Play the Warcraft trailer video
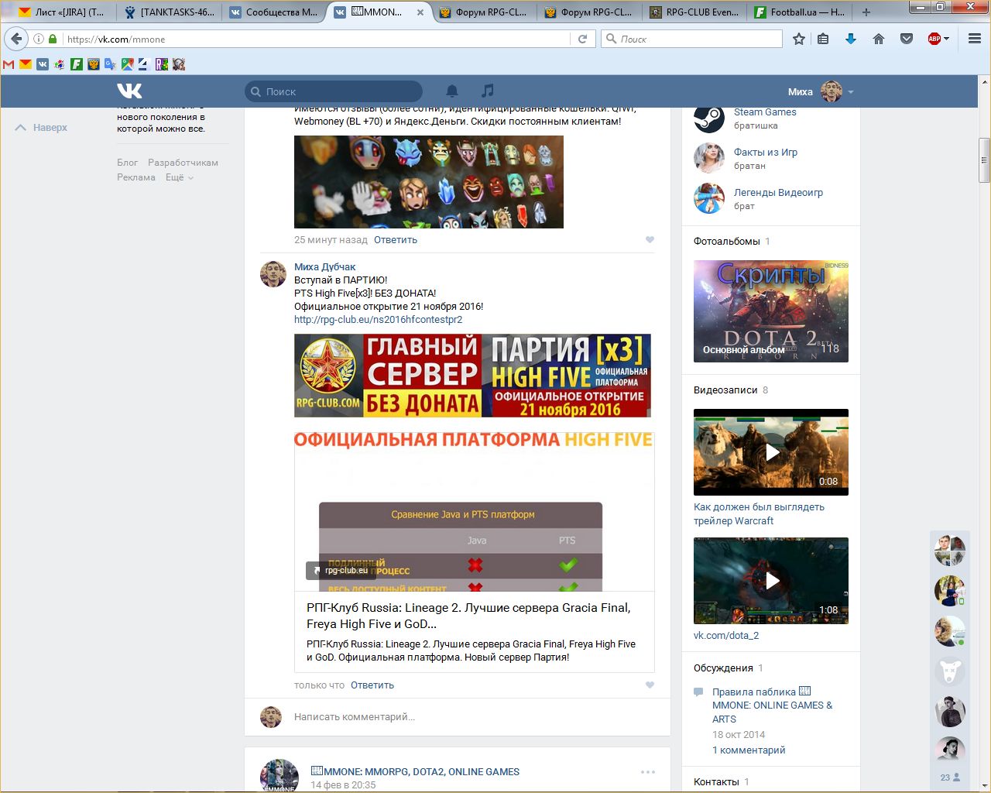 pos(771,452)
